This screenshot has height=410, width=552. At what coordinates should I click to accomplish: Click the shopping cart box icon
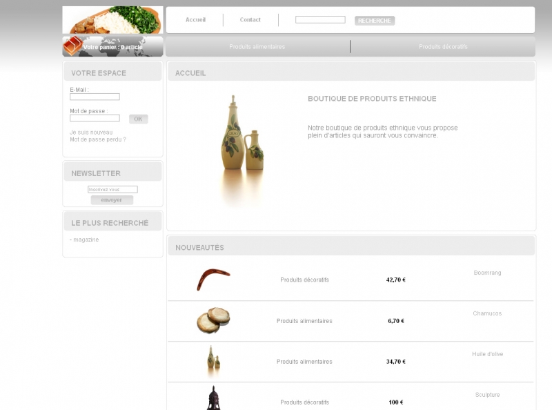pyautogui.click(x=73, y=46)
